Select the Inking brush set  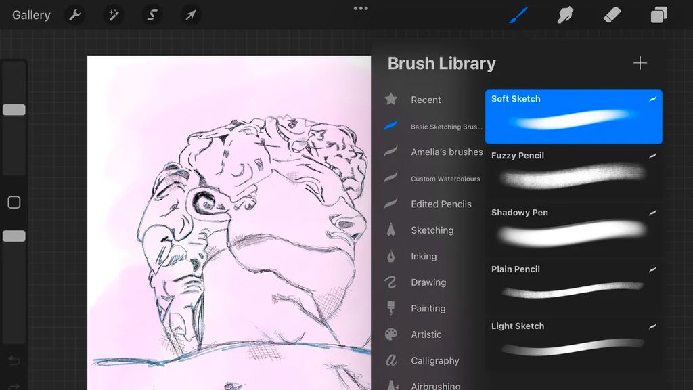pos(425,256)
